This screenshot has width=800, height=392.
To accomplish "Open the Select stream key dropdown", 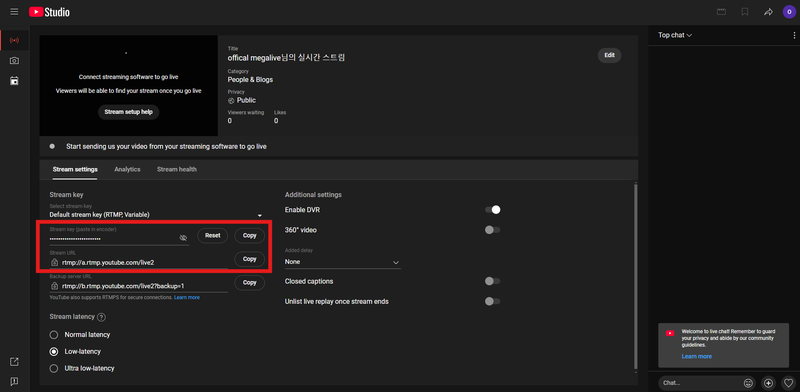I will point(156,215).
